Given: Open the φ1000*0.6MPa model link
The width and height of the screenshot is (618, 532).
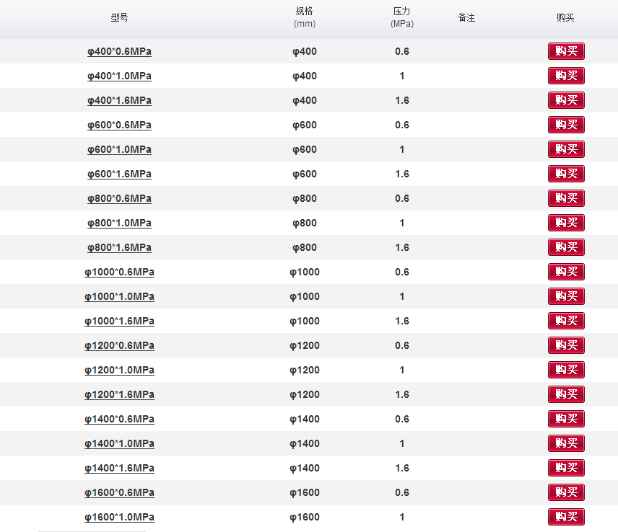Looking at the screenshot, I should [119, 272].
